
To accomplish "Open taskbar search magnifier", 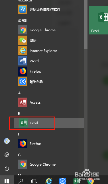I will pyautogui.click(x=21, y=181).
